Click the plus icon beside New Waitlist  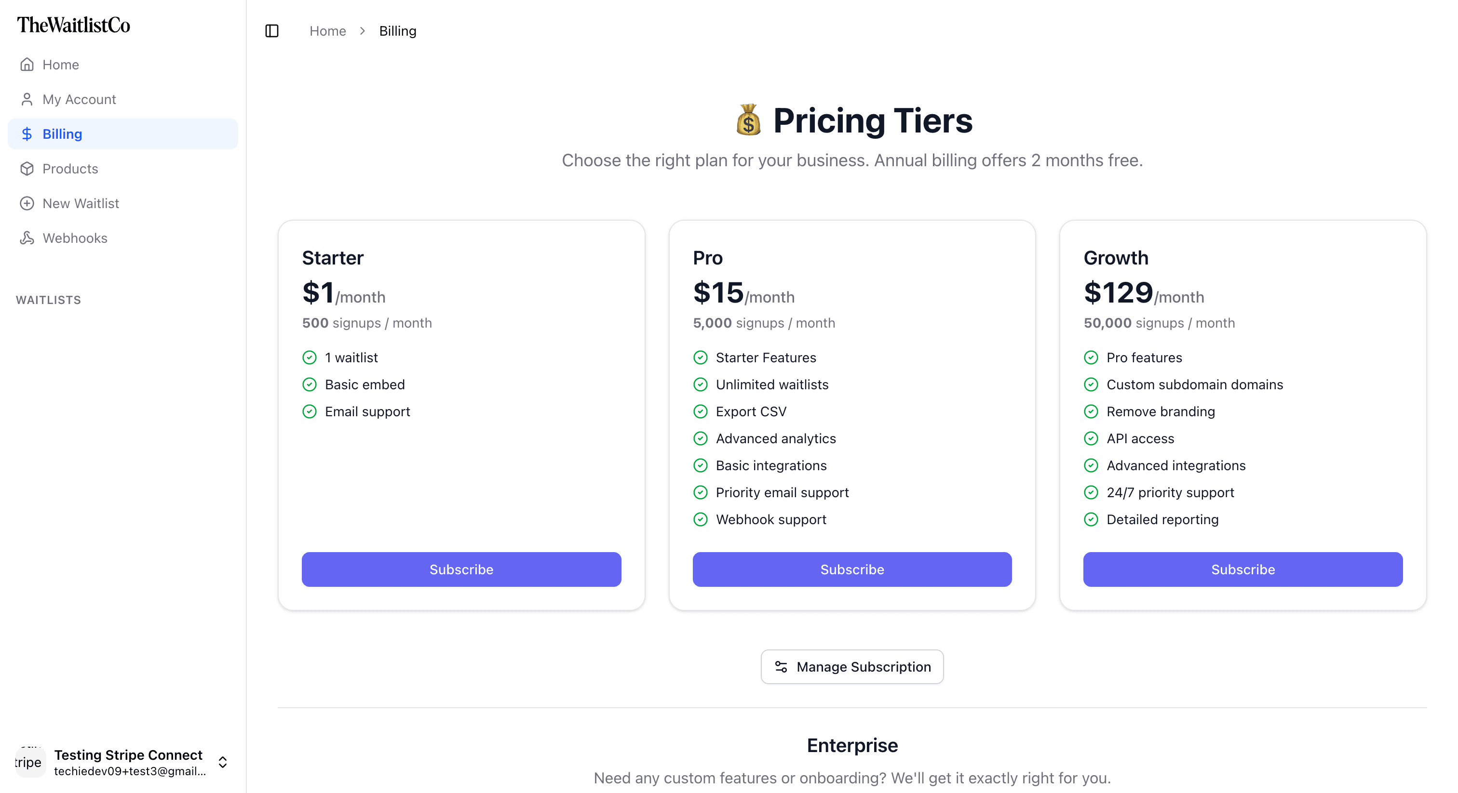28,203
